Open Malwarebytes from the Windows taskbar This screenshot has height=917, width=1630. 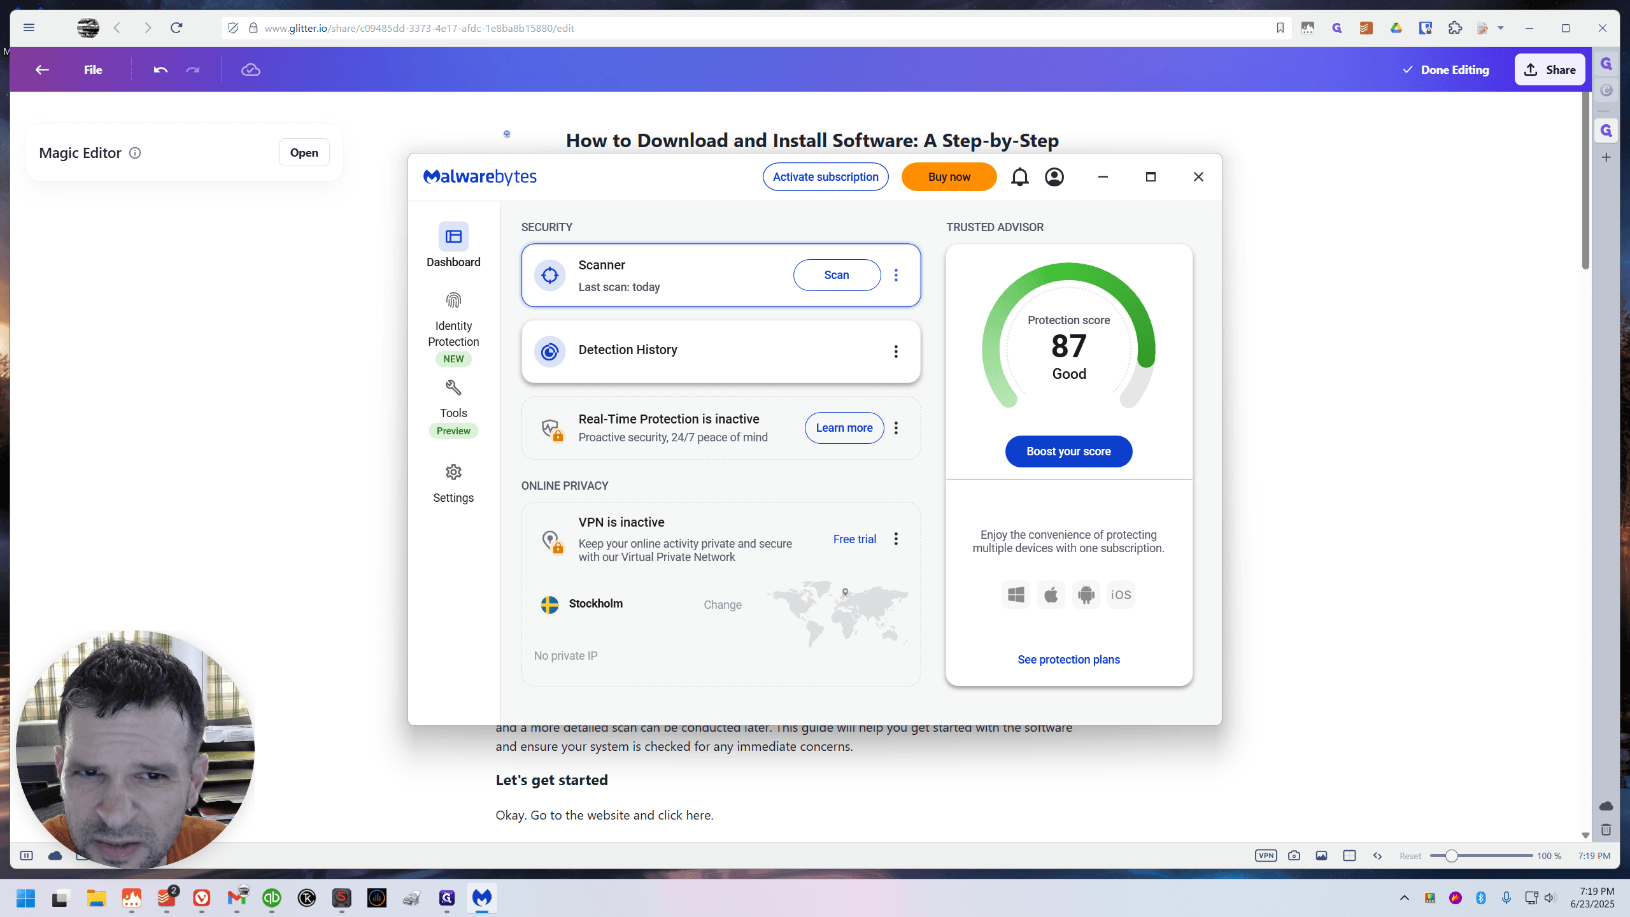(x=482, y=898)
